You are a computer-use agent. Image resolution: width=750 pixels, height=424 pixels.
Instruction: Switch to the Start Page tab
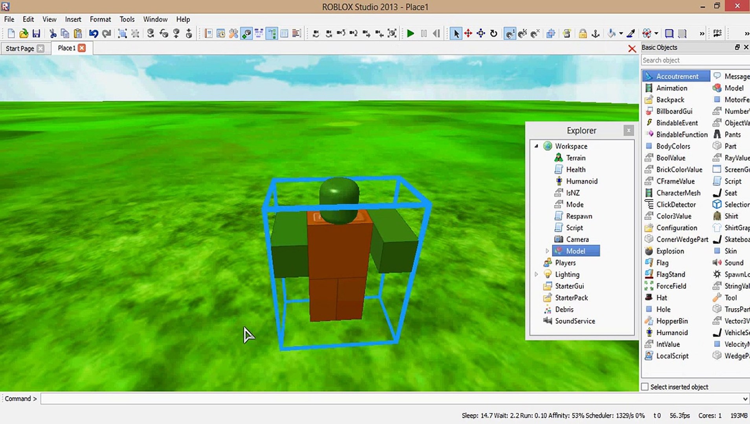[x=20, y=48]
